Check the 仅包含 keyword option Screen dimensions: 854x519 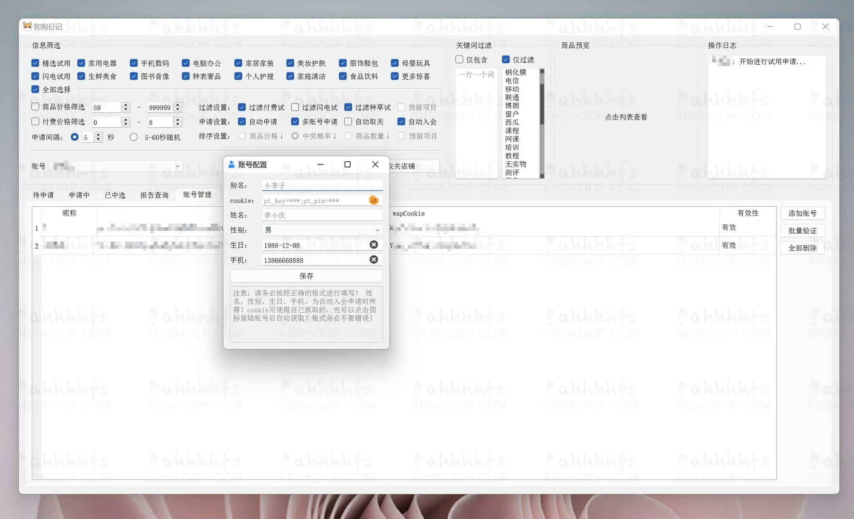[459, 59]
